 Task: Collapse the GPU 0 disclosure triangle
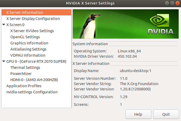click(4, 61)
